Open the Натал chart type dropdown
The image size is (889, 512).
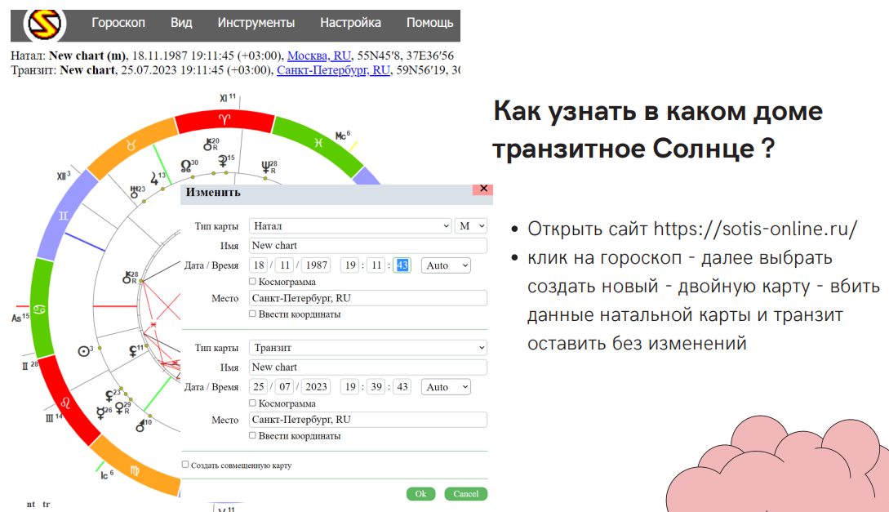350,225
